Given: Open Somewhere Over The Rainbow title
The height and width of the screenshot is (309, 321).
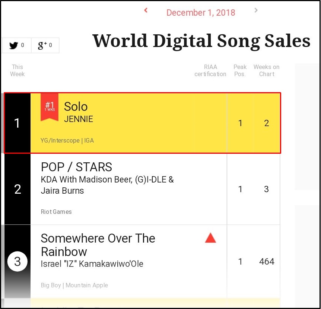Looking at the screenshot, I should pos(98,244).
